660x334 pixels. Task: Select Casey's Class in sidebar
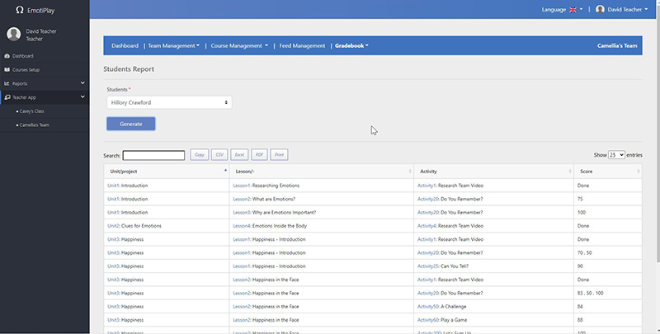31,111
